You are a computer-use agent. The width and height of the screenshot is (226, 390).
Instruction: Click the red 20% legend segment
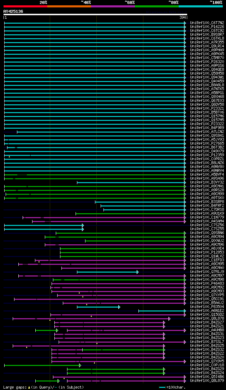pyautogui.click(x=25, y=6)
